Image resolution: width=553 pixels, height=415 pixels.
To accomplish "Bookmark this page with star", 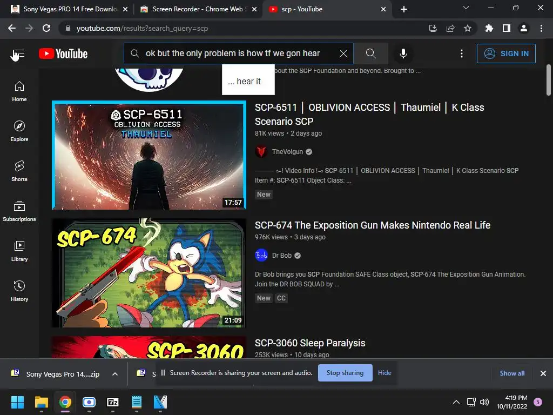I will tap(468, 28).
